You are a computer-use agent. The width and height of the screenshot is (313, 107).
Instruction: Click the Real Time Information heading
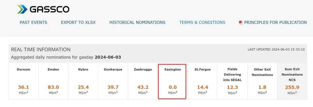click(x=41, y=49)
